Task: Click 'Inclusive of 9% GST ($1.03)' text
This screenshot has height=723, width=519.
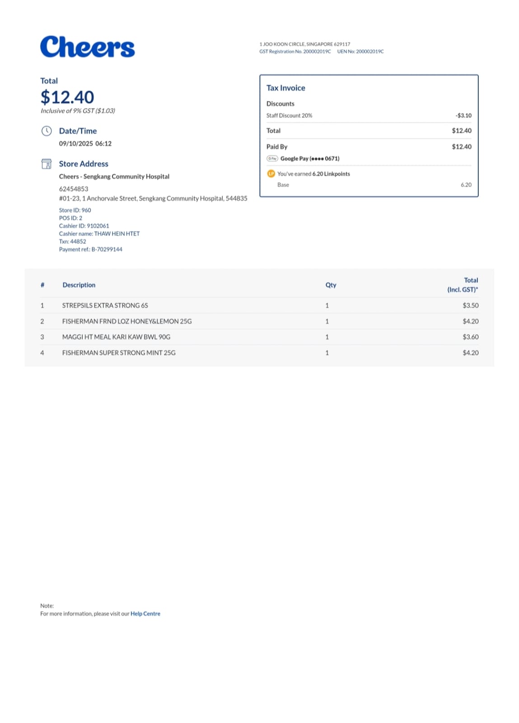Action: (78, 111)
